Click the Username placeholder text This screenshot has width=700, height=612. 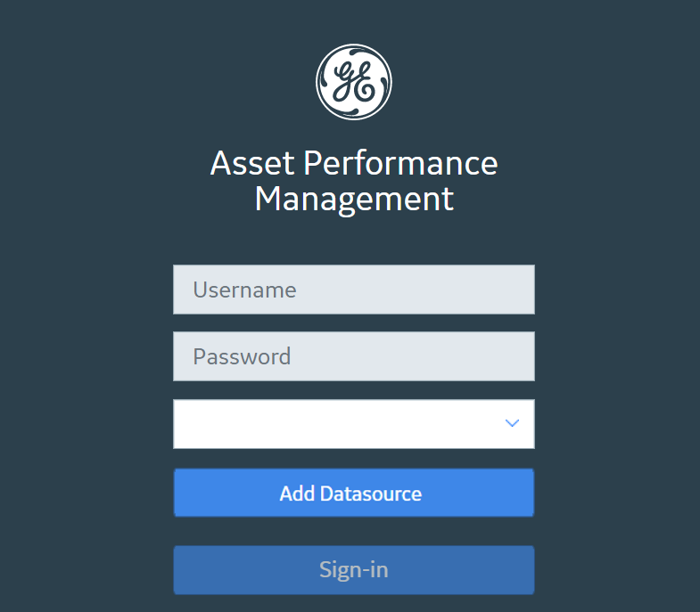click(244, 290)
